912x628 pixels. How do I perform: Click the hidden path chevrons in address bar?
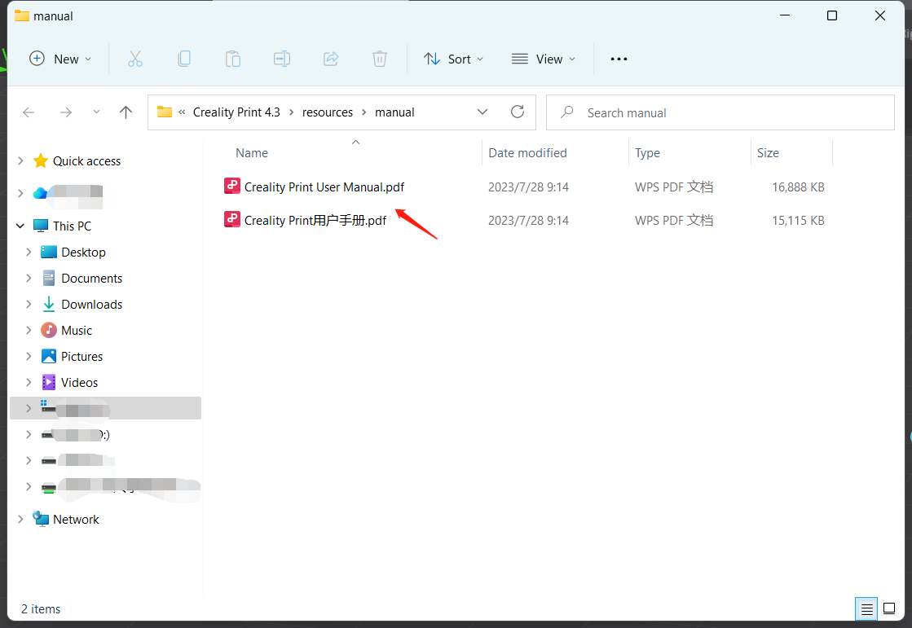(182, 112)
